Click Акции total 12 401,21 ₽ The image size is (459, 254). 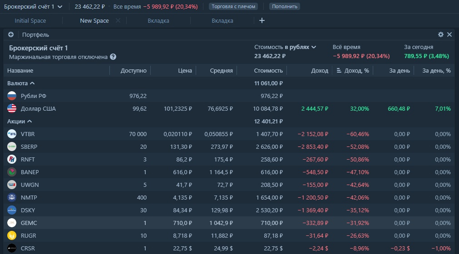[x=268, y=121]
